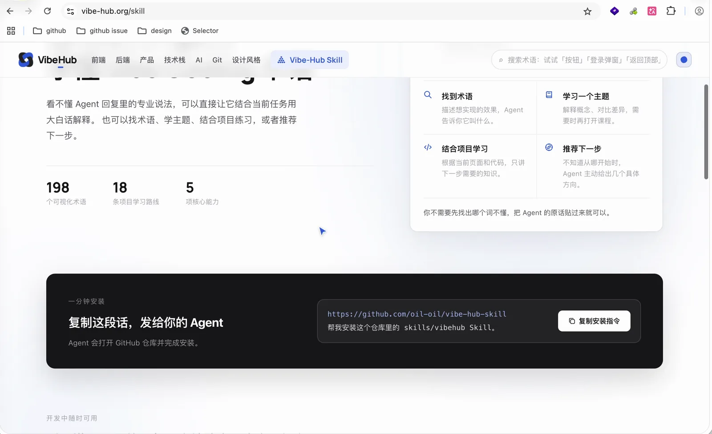Open the 产品 nav menu
The image size is (712, 434).
147,60
